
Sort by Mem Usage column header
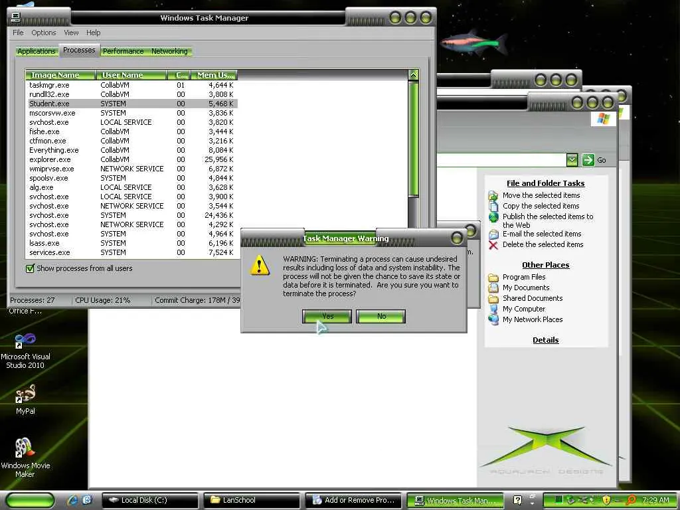click(x=214, y=75)
